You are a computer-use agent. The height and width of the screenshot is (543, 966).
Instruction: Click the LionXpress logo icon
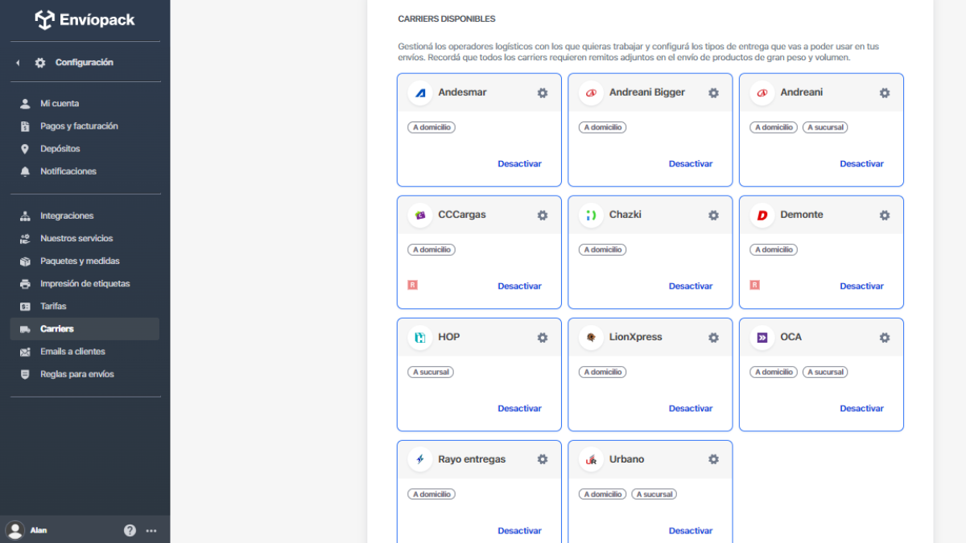(x=591, y=337)
